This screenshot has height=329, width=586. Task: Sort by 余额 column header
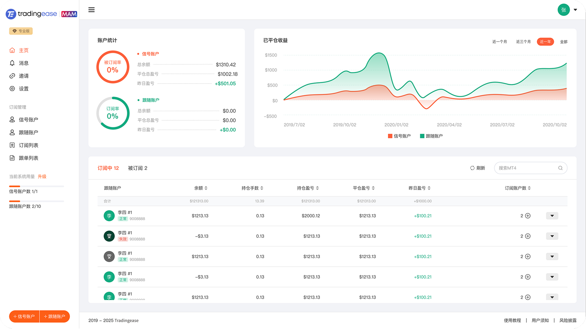(x=201, y=188)
